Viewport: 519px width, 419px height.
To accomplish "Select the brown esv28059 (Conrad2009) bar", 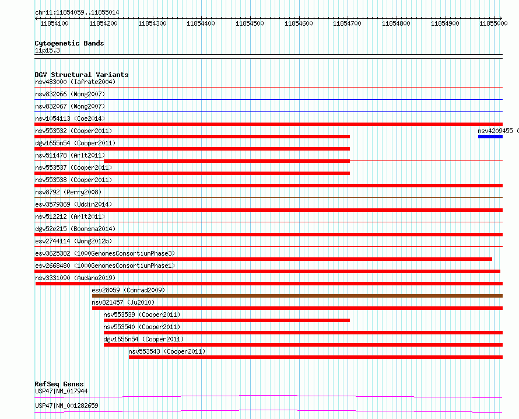I will point(297,296).
